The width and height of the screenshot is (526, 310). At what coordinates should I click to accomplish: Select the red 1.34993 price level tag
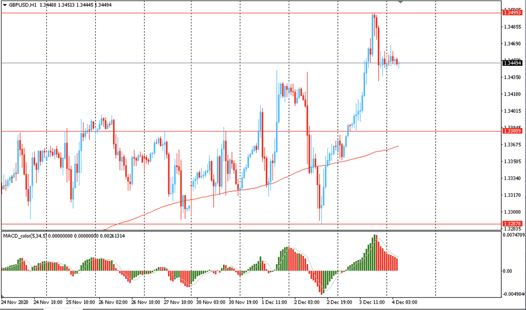[x=512, y=13]
